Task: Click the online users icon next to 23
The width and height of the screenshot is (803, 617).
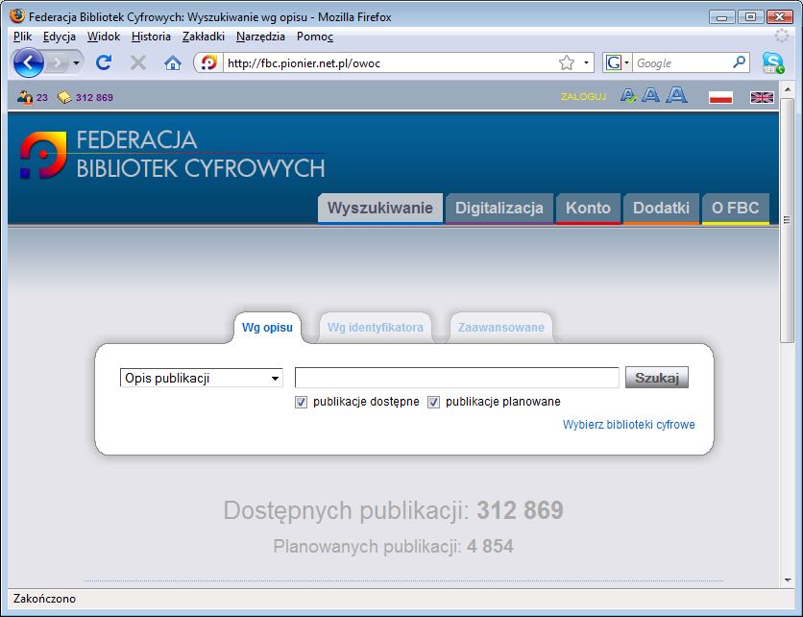Action: click(25, 97)
